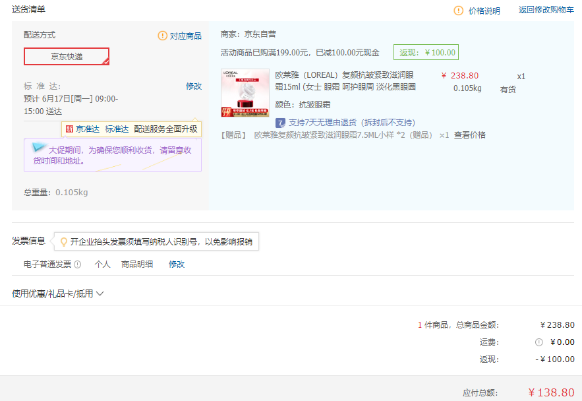Click the 返现：¥100.00 green tag
582x401 pixels.
point(426,52)
